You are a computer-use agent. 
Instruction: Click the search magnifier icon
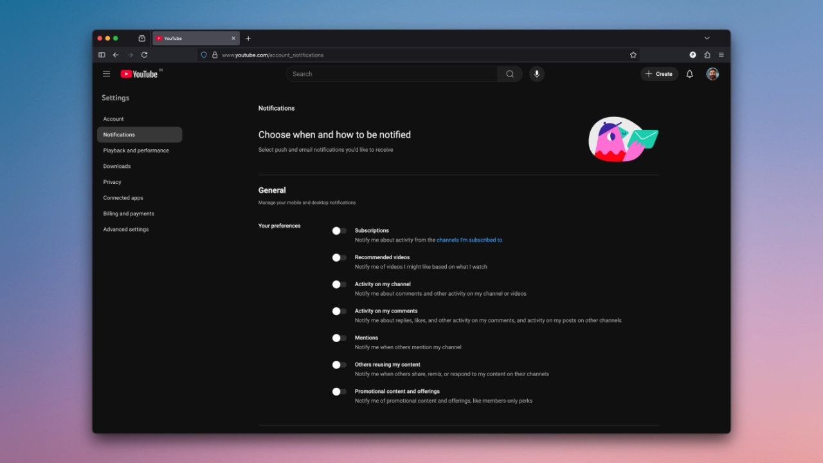click(x=509, y=73)
